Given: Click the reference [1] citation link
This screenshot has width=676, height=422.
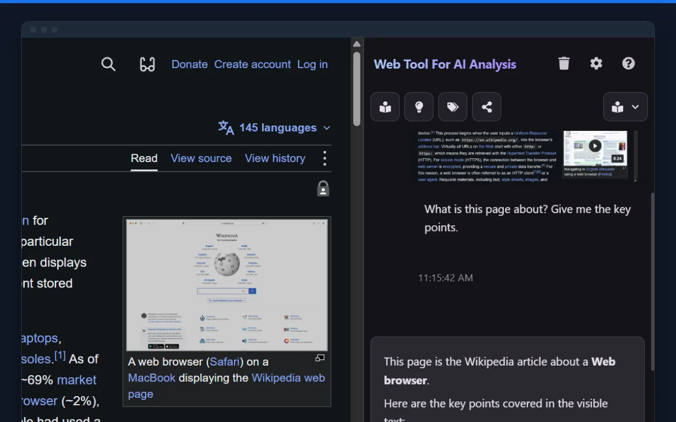Looking at the screenshot, I should pos(60,356).
